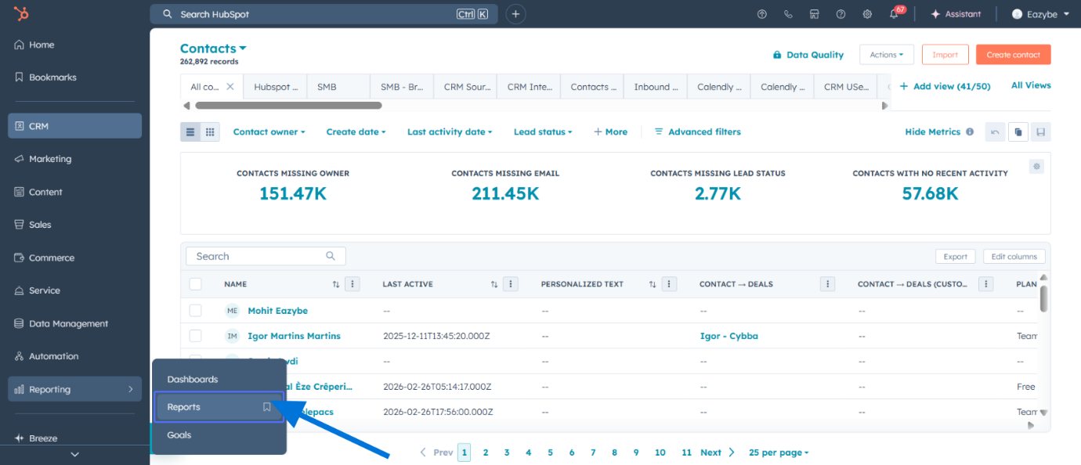This screenshot has height=465, width=1081.
Task: Start a call with the phone icon
Action: 788,13
